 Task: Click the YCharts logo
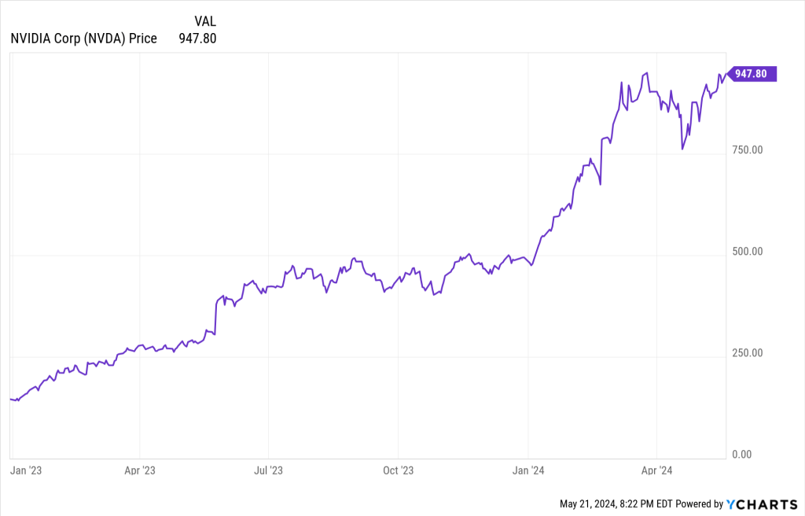coord(762,503)
